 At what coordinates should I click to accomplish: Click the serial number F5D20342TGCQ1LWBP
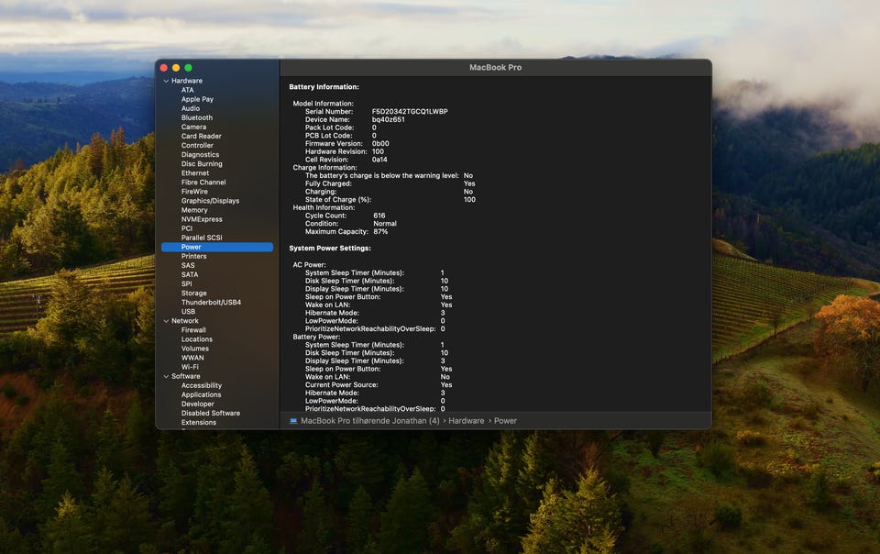coord(410,112)
